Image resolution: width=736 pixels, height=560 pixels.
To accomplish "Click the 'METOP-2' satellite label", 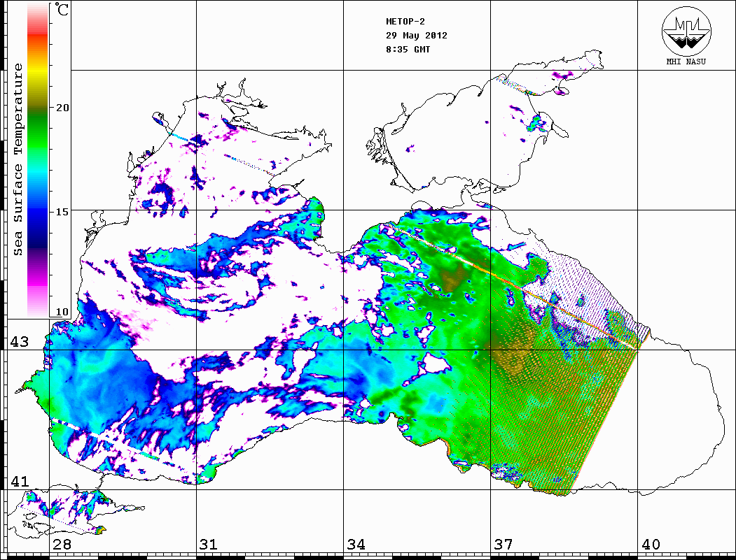I will tap(405, 22).
